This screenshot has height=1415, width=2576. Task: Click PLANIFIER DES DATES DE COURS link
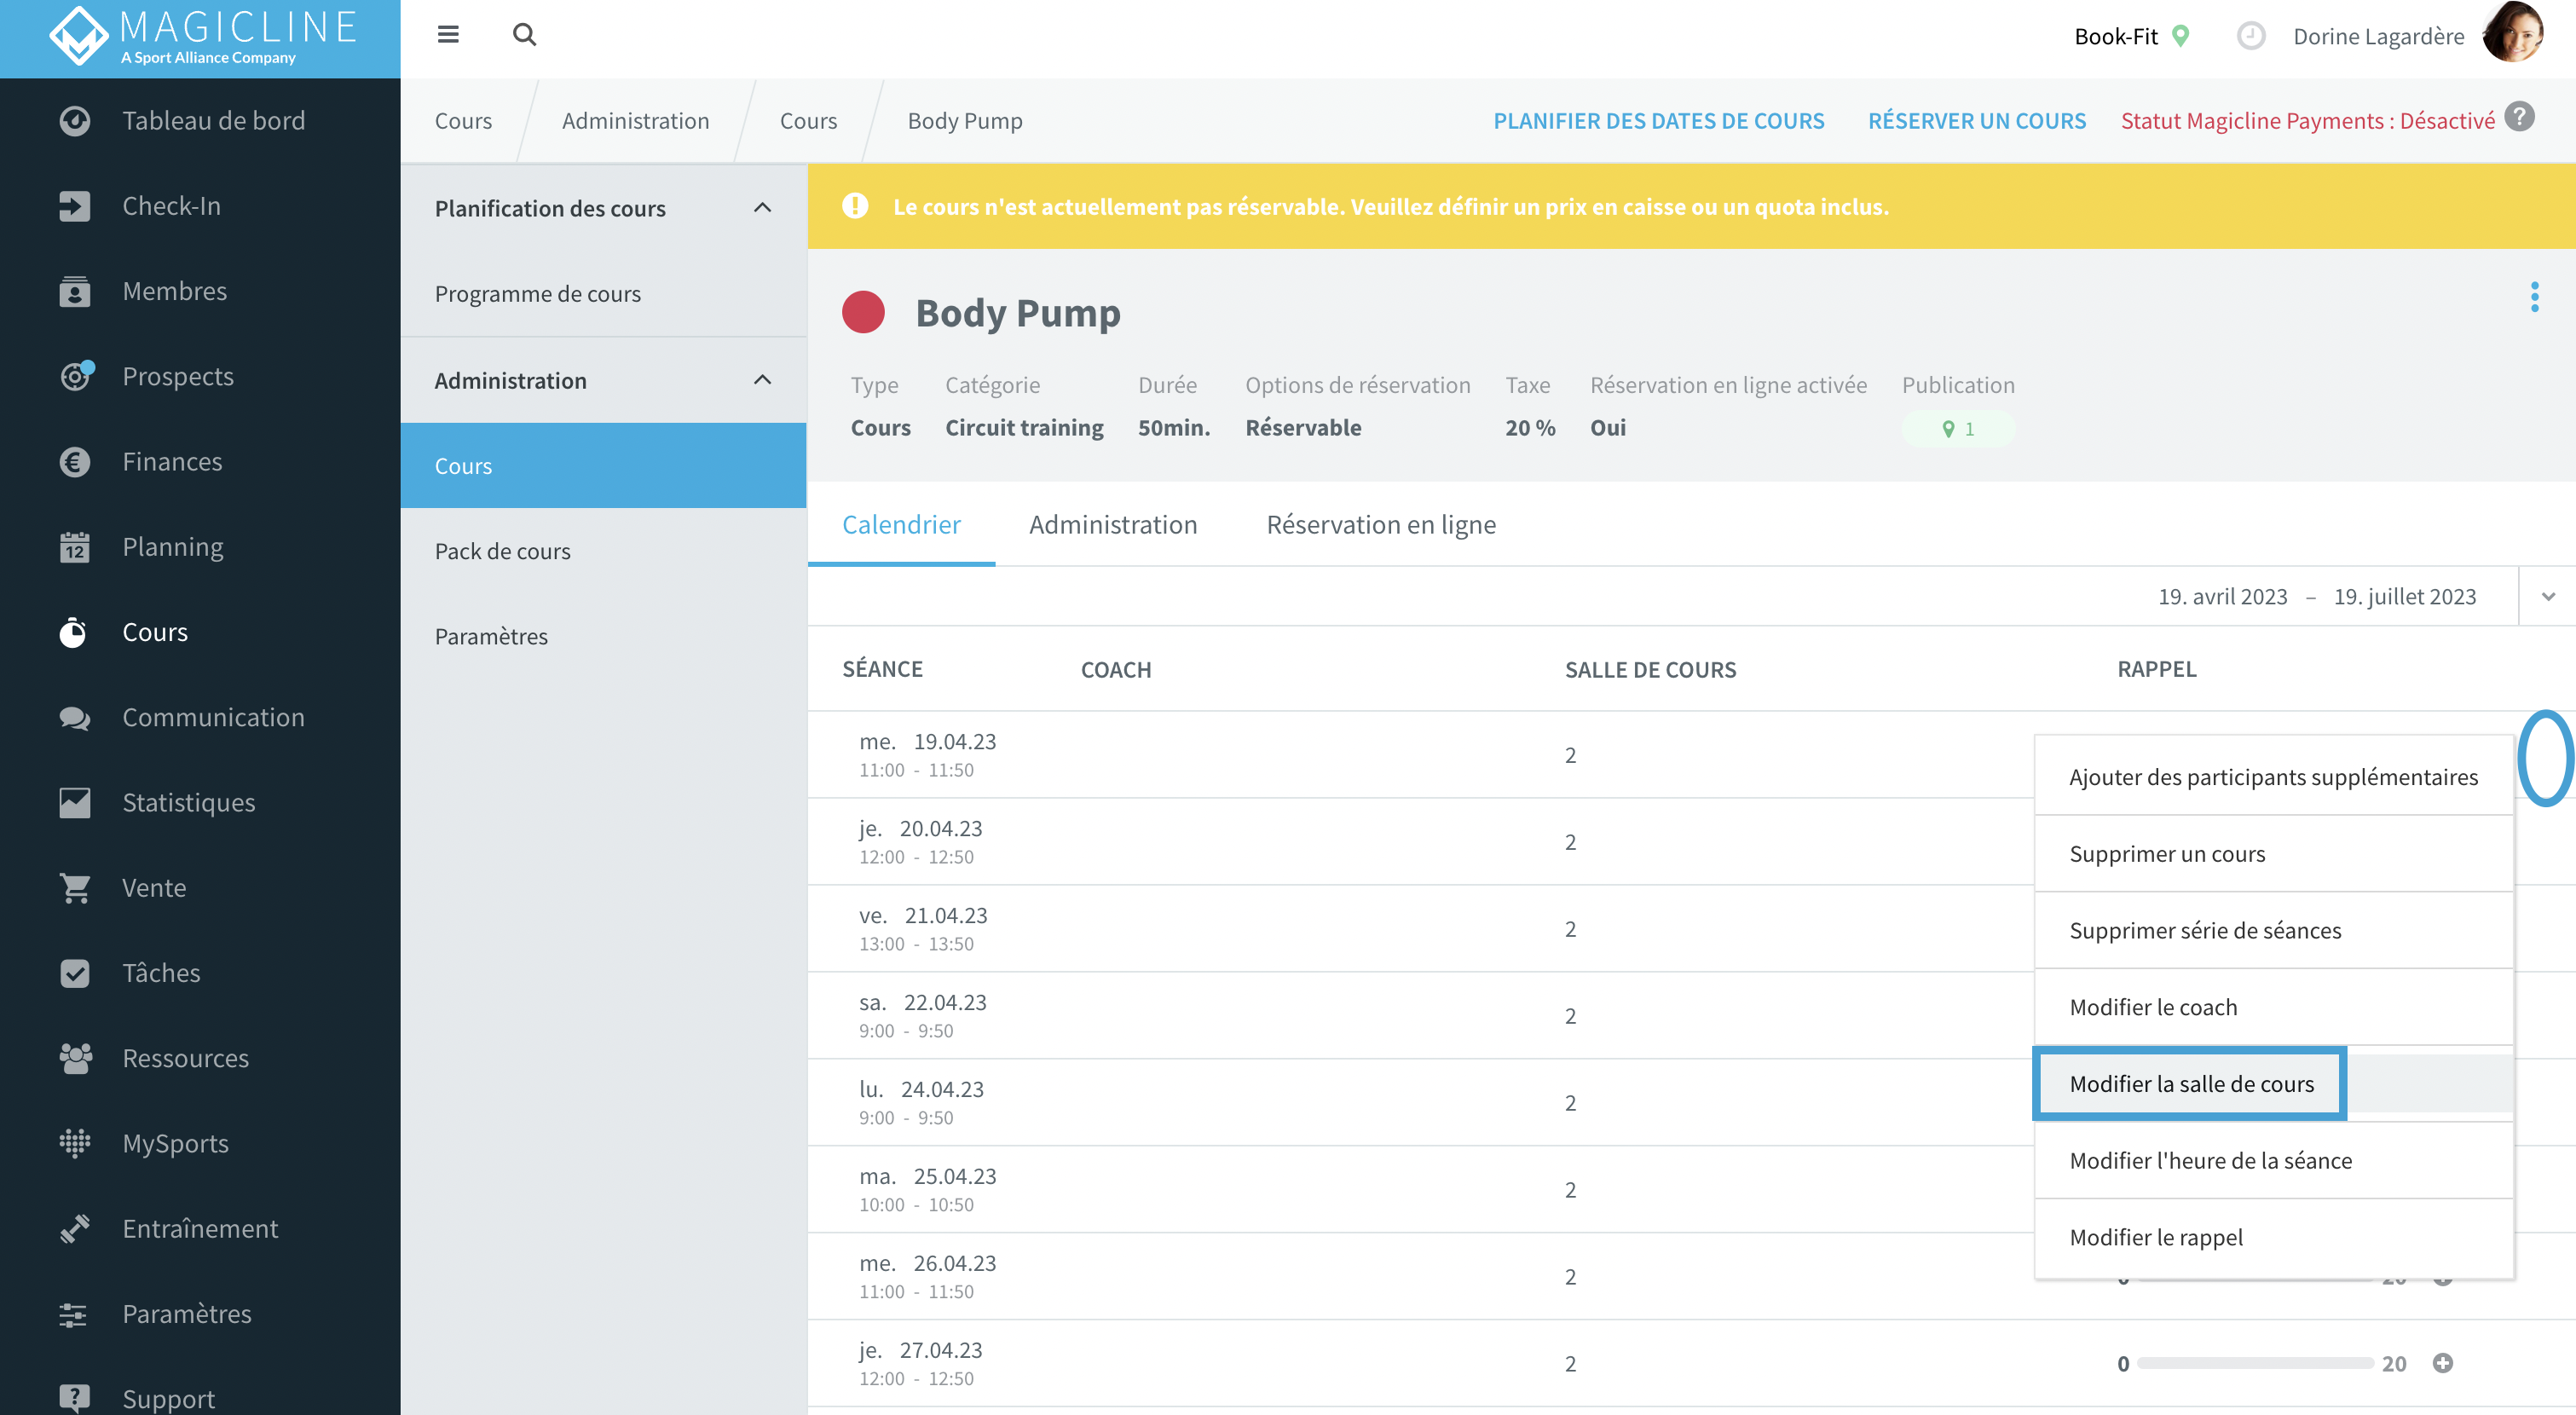(1658, 120)
